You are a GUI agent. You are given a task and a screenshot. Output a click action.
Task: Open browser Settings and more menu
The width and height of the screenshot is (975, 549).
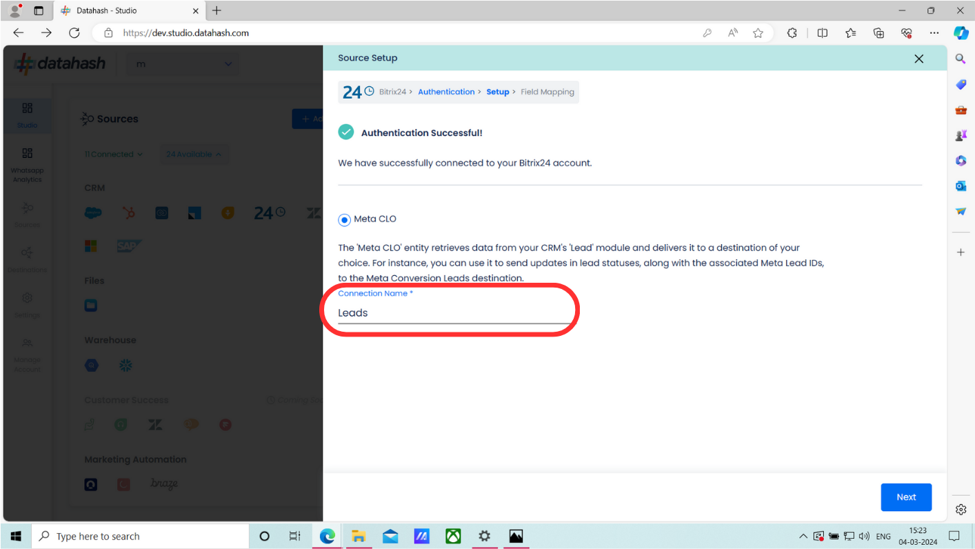click(x=934, y=32)
